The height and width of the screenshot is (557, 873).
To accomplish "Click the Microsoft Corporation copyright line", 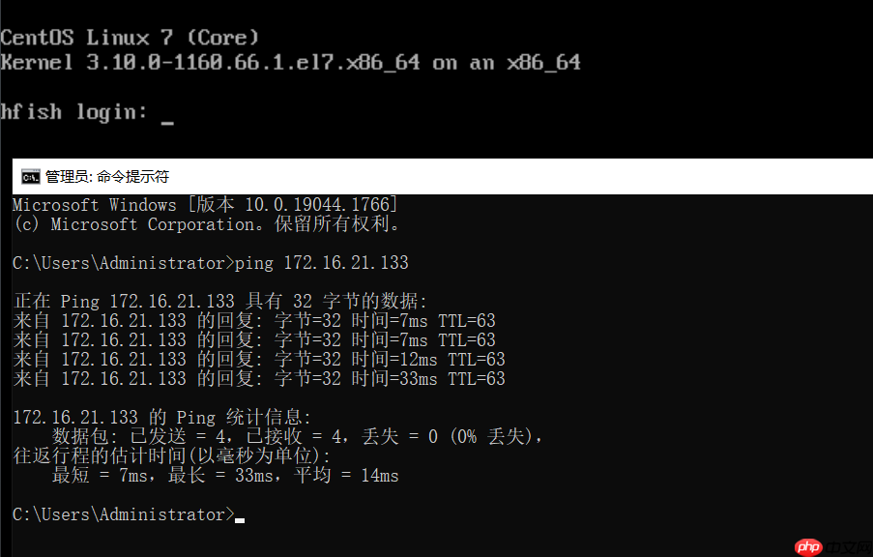I will 206,224.
